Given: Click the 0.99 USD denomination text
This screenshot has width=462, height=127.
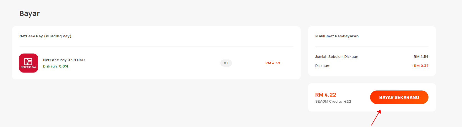Looking at the screenshot, I should (76, 60).
